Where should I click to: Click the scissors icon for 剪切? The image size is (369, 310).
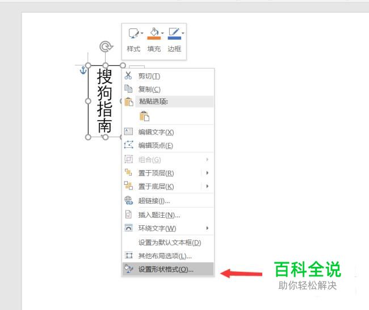[x=128, y=76]
